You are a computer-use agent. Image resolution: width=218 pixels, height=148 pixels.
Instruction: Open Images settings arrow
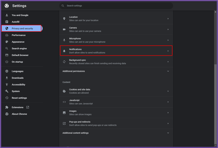[x=168, y=113]
